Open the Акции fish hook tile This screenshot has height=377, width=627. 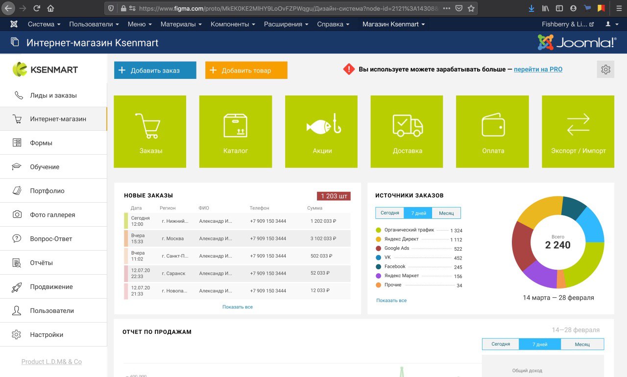[x=321, y=131]
